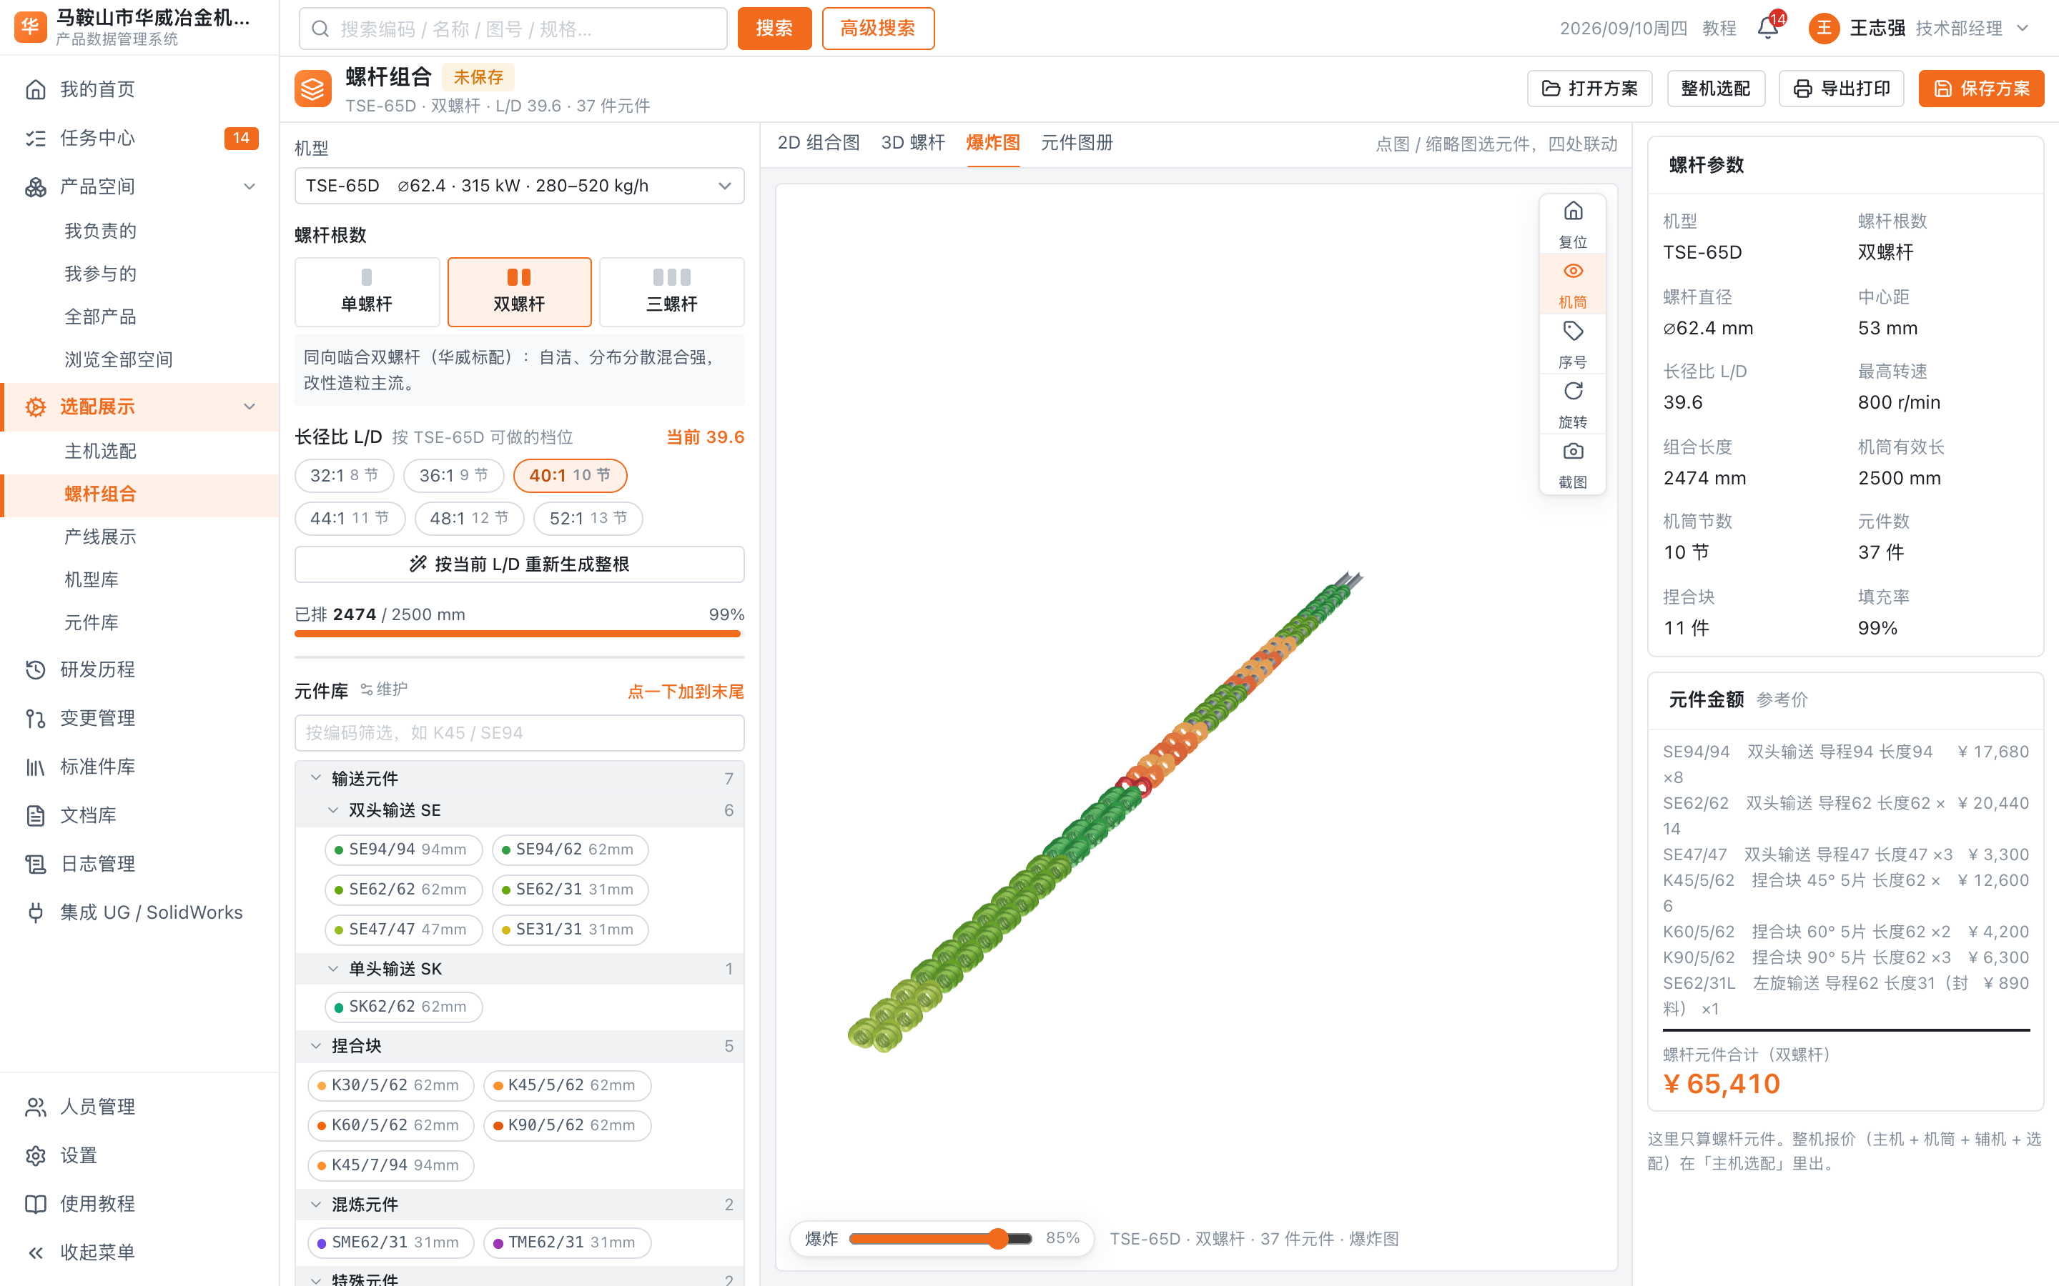Click 按当前 L/D 重新生成整根 button
This screenshot has height=1286, width=2059.
coord(519,564)
